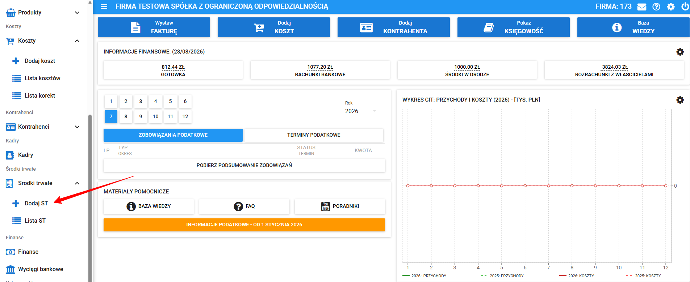Open Rozrachunki z właścicielami tile

pyautogui.click(x=614, y=70)
